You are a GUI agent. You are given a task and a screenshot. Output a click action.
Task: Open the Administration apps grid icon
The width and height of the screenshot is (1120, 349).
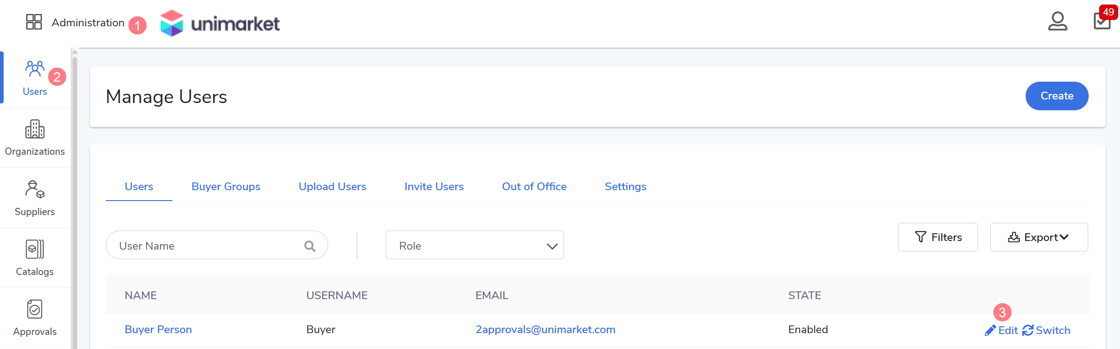[x=34, y=22]
